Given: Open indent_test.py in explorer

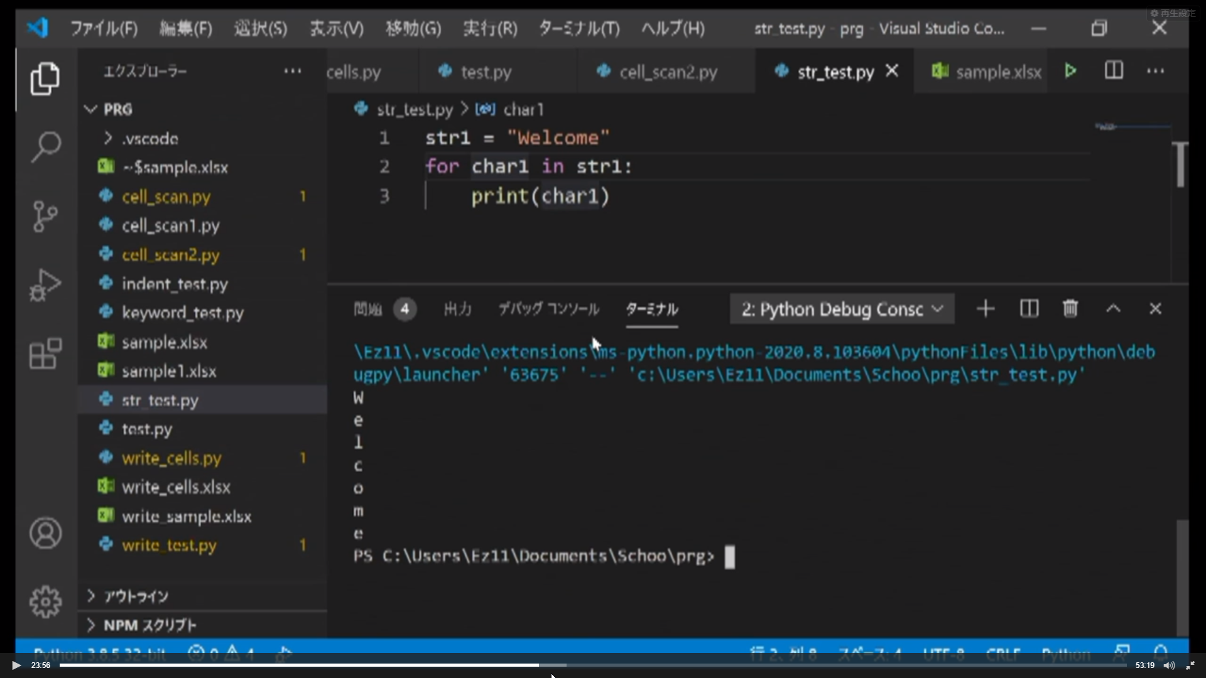Looking at the screenshot, I should [x=202, y=284].
